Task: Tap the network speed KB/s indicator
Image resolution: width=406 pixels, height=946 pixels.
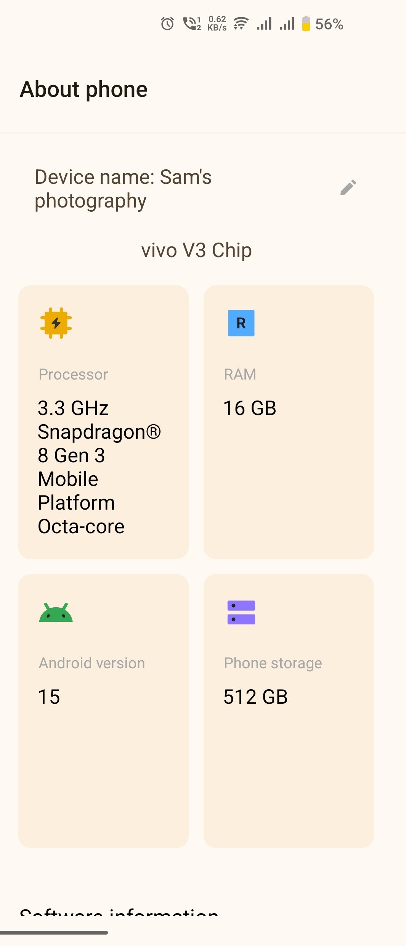Action: click(x=217, y=24)
